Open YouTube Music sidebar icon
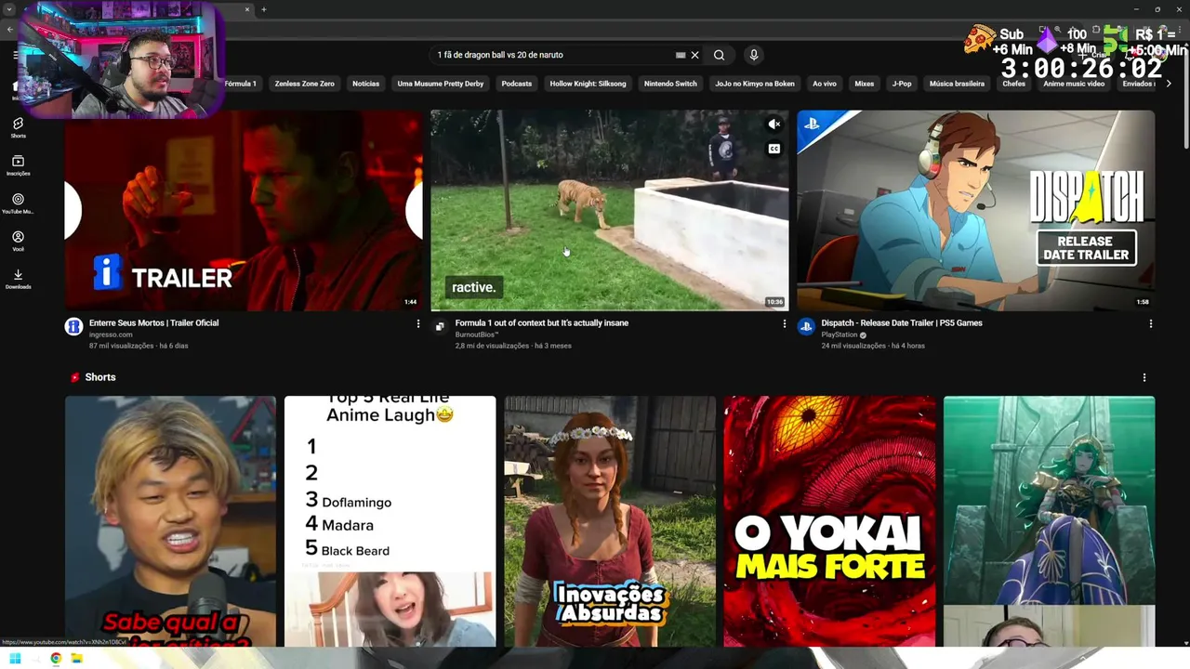 [x=18, y=203]
